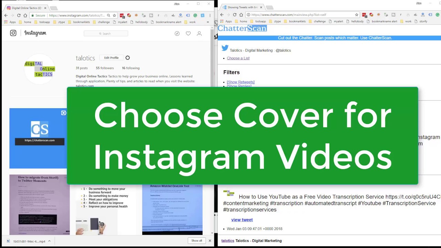Click Twitter bird icon on ChatterScan page
441x248 pixels.
click(x=225, y=48)
